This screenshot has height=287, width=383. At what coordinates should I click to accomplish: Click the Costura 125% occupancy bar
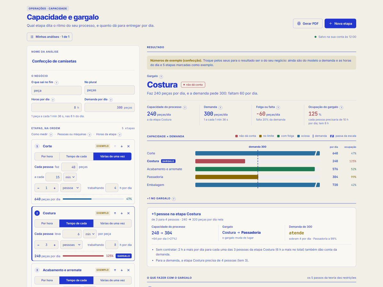coord(83,256)
